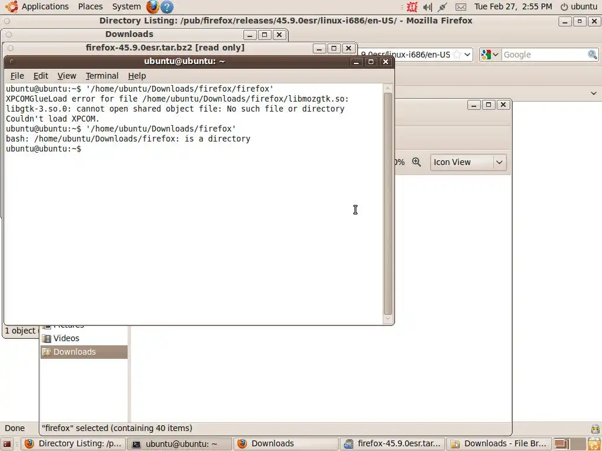Click the bookmark star in Firefox URL bar

click(x=456, y=55)
